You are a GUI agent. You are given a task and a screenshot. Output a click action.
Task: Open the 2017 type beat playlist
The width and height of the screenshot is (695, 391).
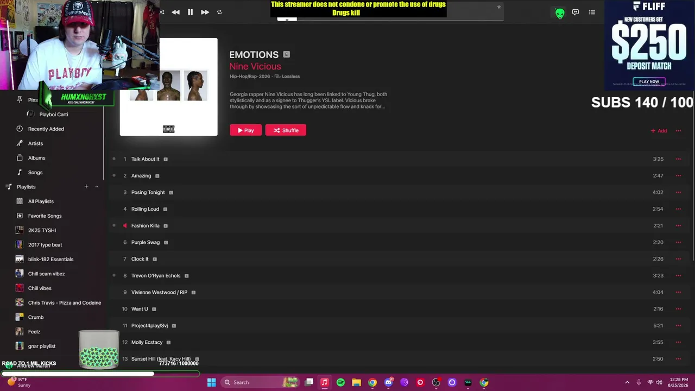click(x=45, y=245)
